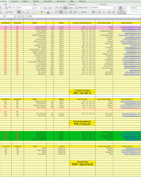
Task: Select the Grand Total PHP 1 824 079,10 cell
Action: [82, 164]
